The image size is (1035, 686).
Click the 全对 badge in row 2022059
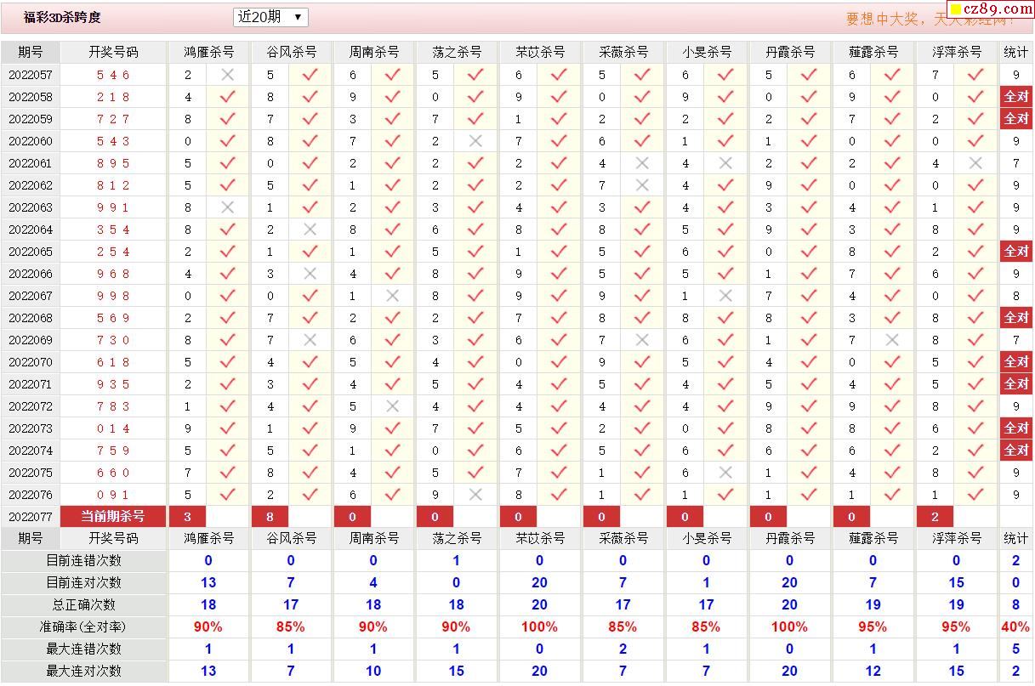pyautogui.click(x=1016, y=119)
